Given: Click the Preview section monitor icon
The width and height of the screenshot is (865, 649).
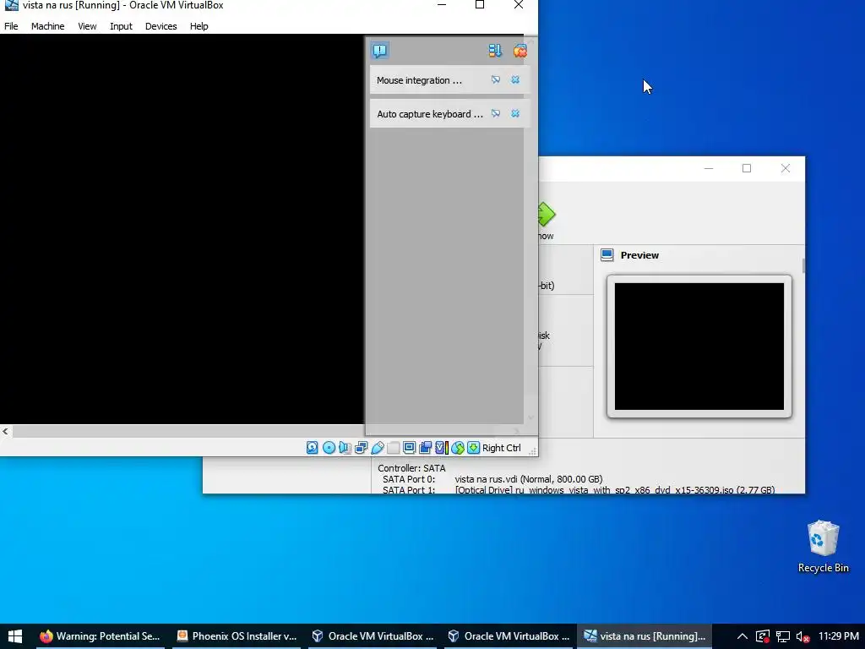Looking at the screenshot, I should click(607, 255).
